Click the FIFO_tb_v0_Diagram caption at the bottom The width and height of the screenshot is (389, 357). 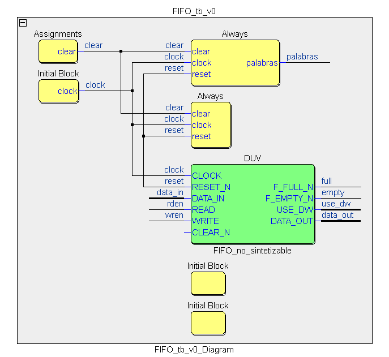pyautogui.click(x=194, y=350)
